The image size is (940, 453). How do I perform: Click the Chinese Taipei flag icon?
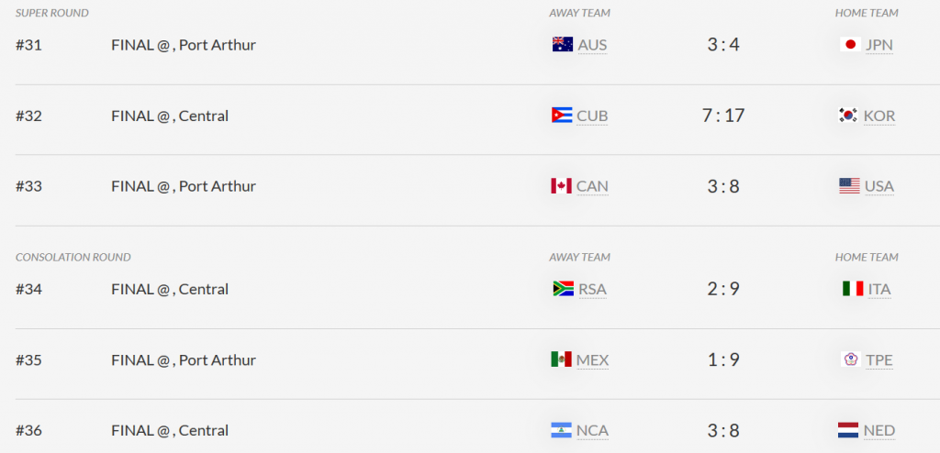(x=851, y=359)
